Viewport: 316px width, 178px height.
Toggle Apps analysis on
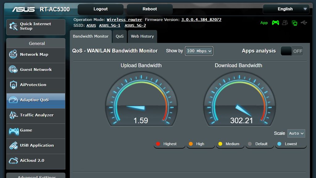[292, 51]
